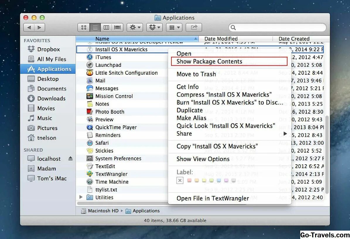This screenshot has width=350, height=239.
Task: Switch to icon view
Action: coord(84,28)
